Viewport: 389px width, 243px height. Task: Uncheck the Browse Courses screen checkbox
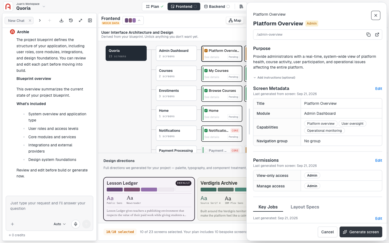point(206,90)
